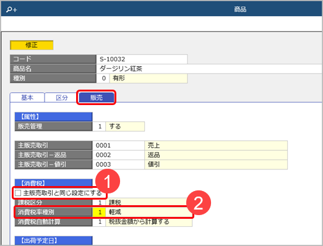
Task: Switch to the 基本 tab
Action: pyautogui.click(x=27, y=98)
